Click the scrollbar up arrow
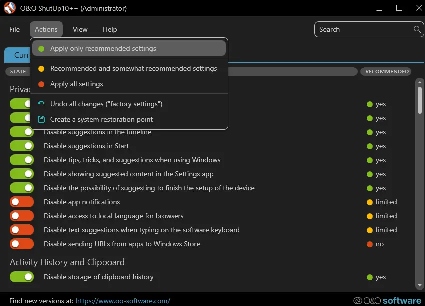 click(420, 82)
